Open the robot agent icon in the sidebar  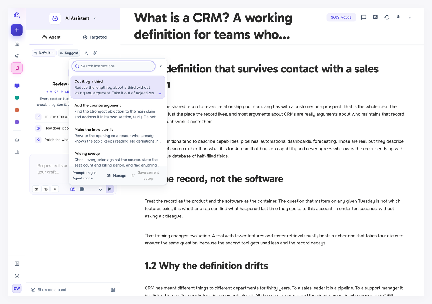pyautogui.click(x=17, y=140)
